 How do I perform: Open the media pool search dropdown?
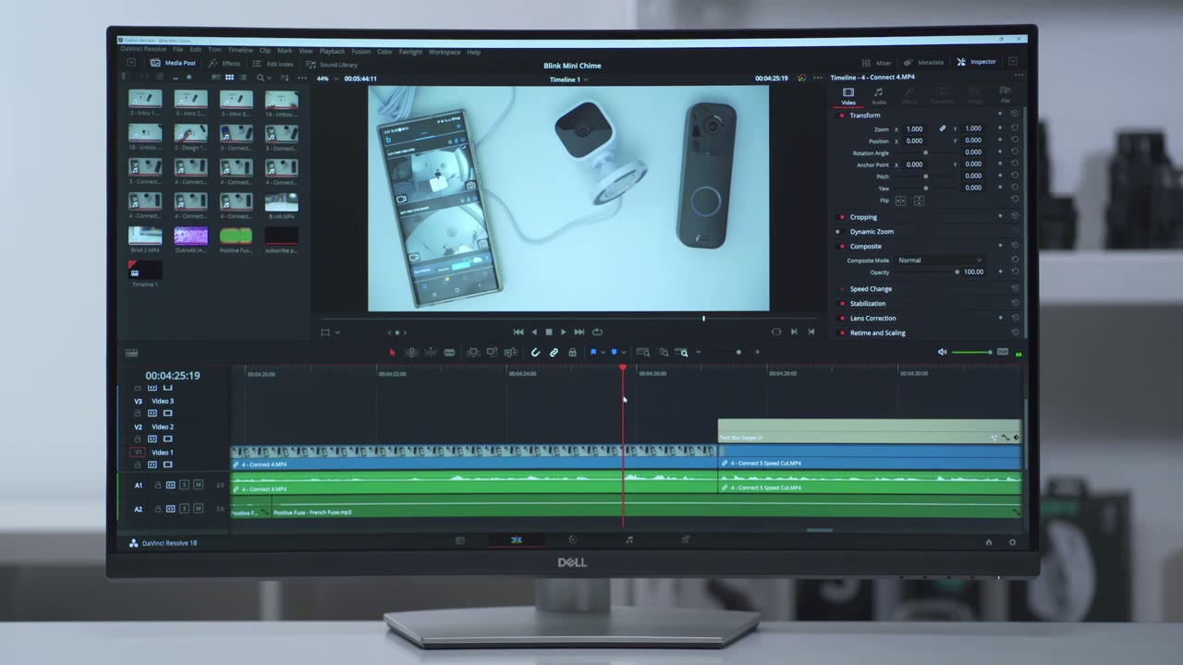click(x=268, y=78)
